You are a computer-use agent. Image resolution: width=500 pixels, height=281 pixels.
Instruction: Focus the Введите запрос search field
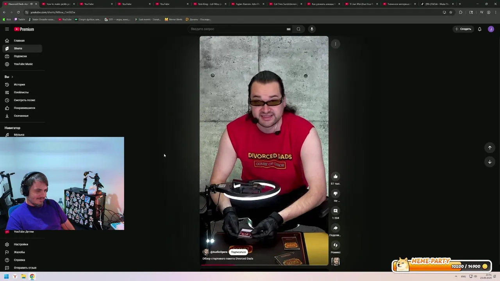pos(237,29)
